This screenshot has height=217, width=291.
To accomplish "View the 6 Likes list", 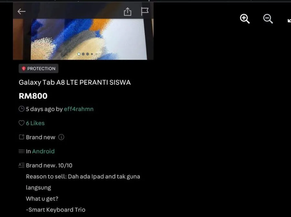I will (35, 123).
